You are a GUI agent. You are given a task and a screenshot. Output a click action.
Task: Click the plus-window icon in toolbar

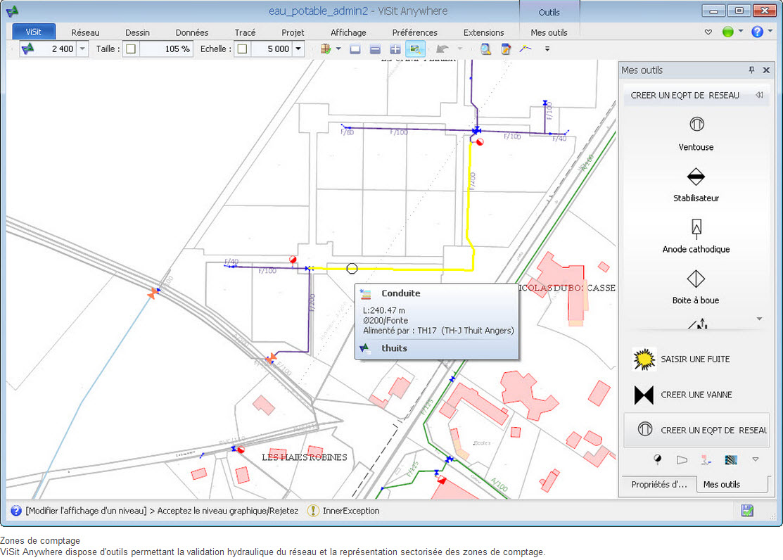point(395,49)
